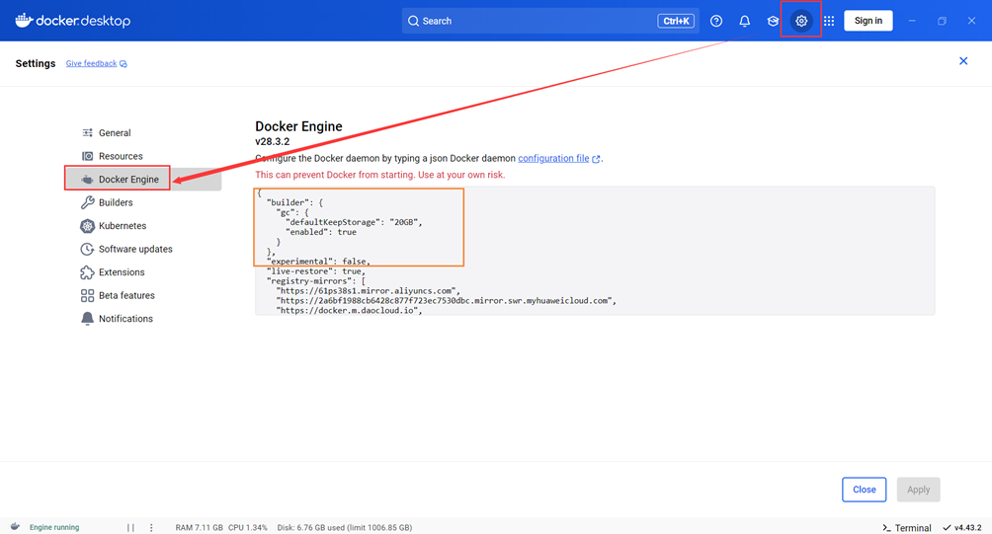
Task: Open the Learning center graduation cap icon
Action: click(x=773, y=21)
